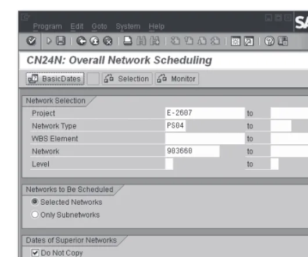Image resolution: width=308 pixels, height=257 pixels.
Task: Click the Customize Local Layout icon
Action: pos(283,41)
